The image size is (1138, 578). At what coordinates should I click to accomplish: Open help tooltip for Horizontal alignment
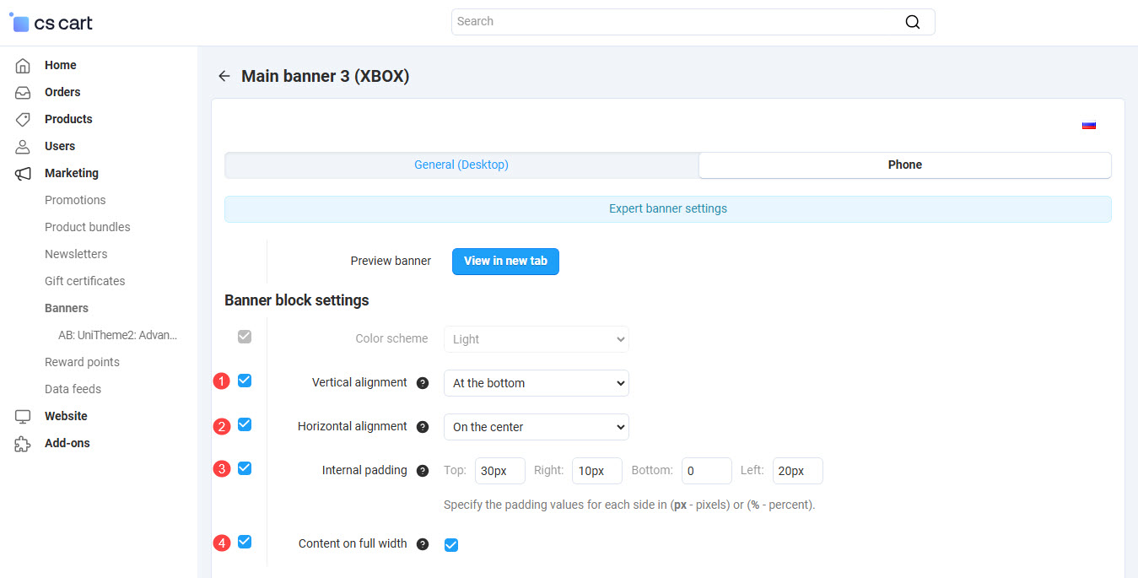coord(423,427)
